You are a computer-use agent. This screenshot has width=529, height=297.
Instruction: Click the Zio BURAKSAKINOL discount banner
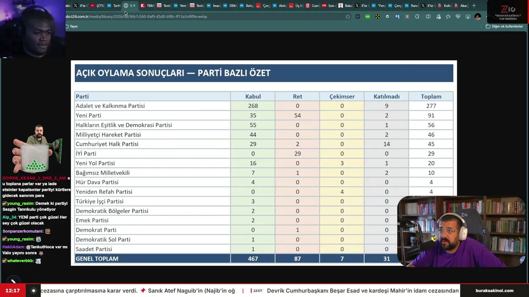tap(507, 12)
